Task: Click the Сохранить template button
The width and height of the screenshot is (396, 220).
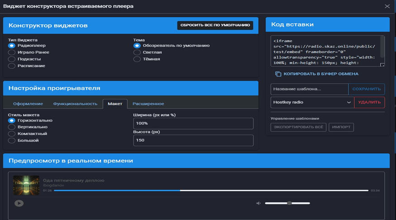Action: (366, 89)
